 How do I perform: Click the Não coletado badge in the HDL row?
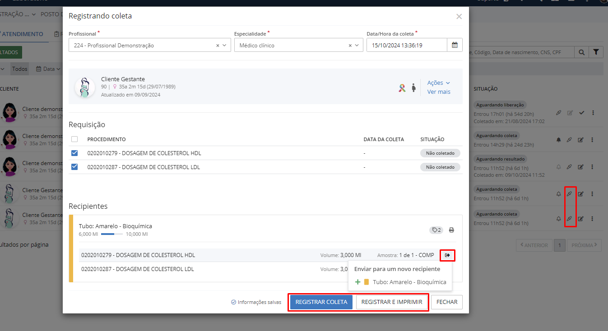coord(440,153)
